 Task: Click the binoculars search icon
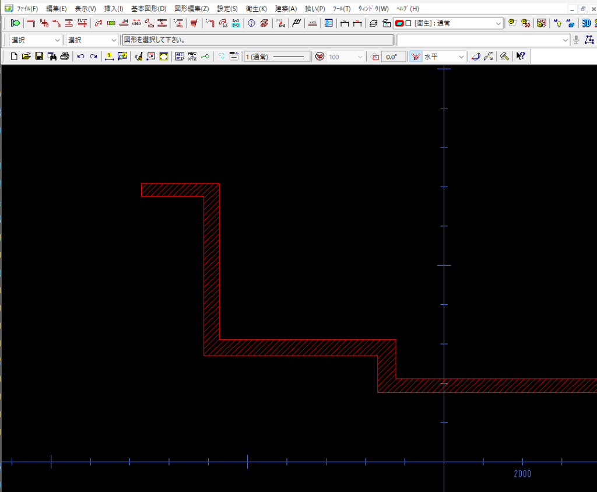52,57
